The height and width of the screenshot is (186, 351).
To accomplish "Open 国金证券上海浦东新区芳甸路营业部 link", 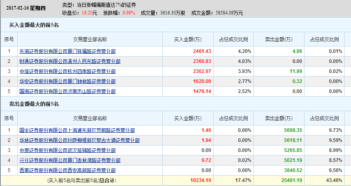I will 77,130.
